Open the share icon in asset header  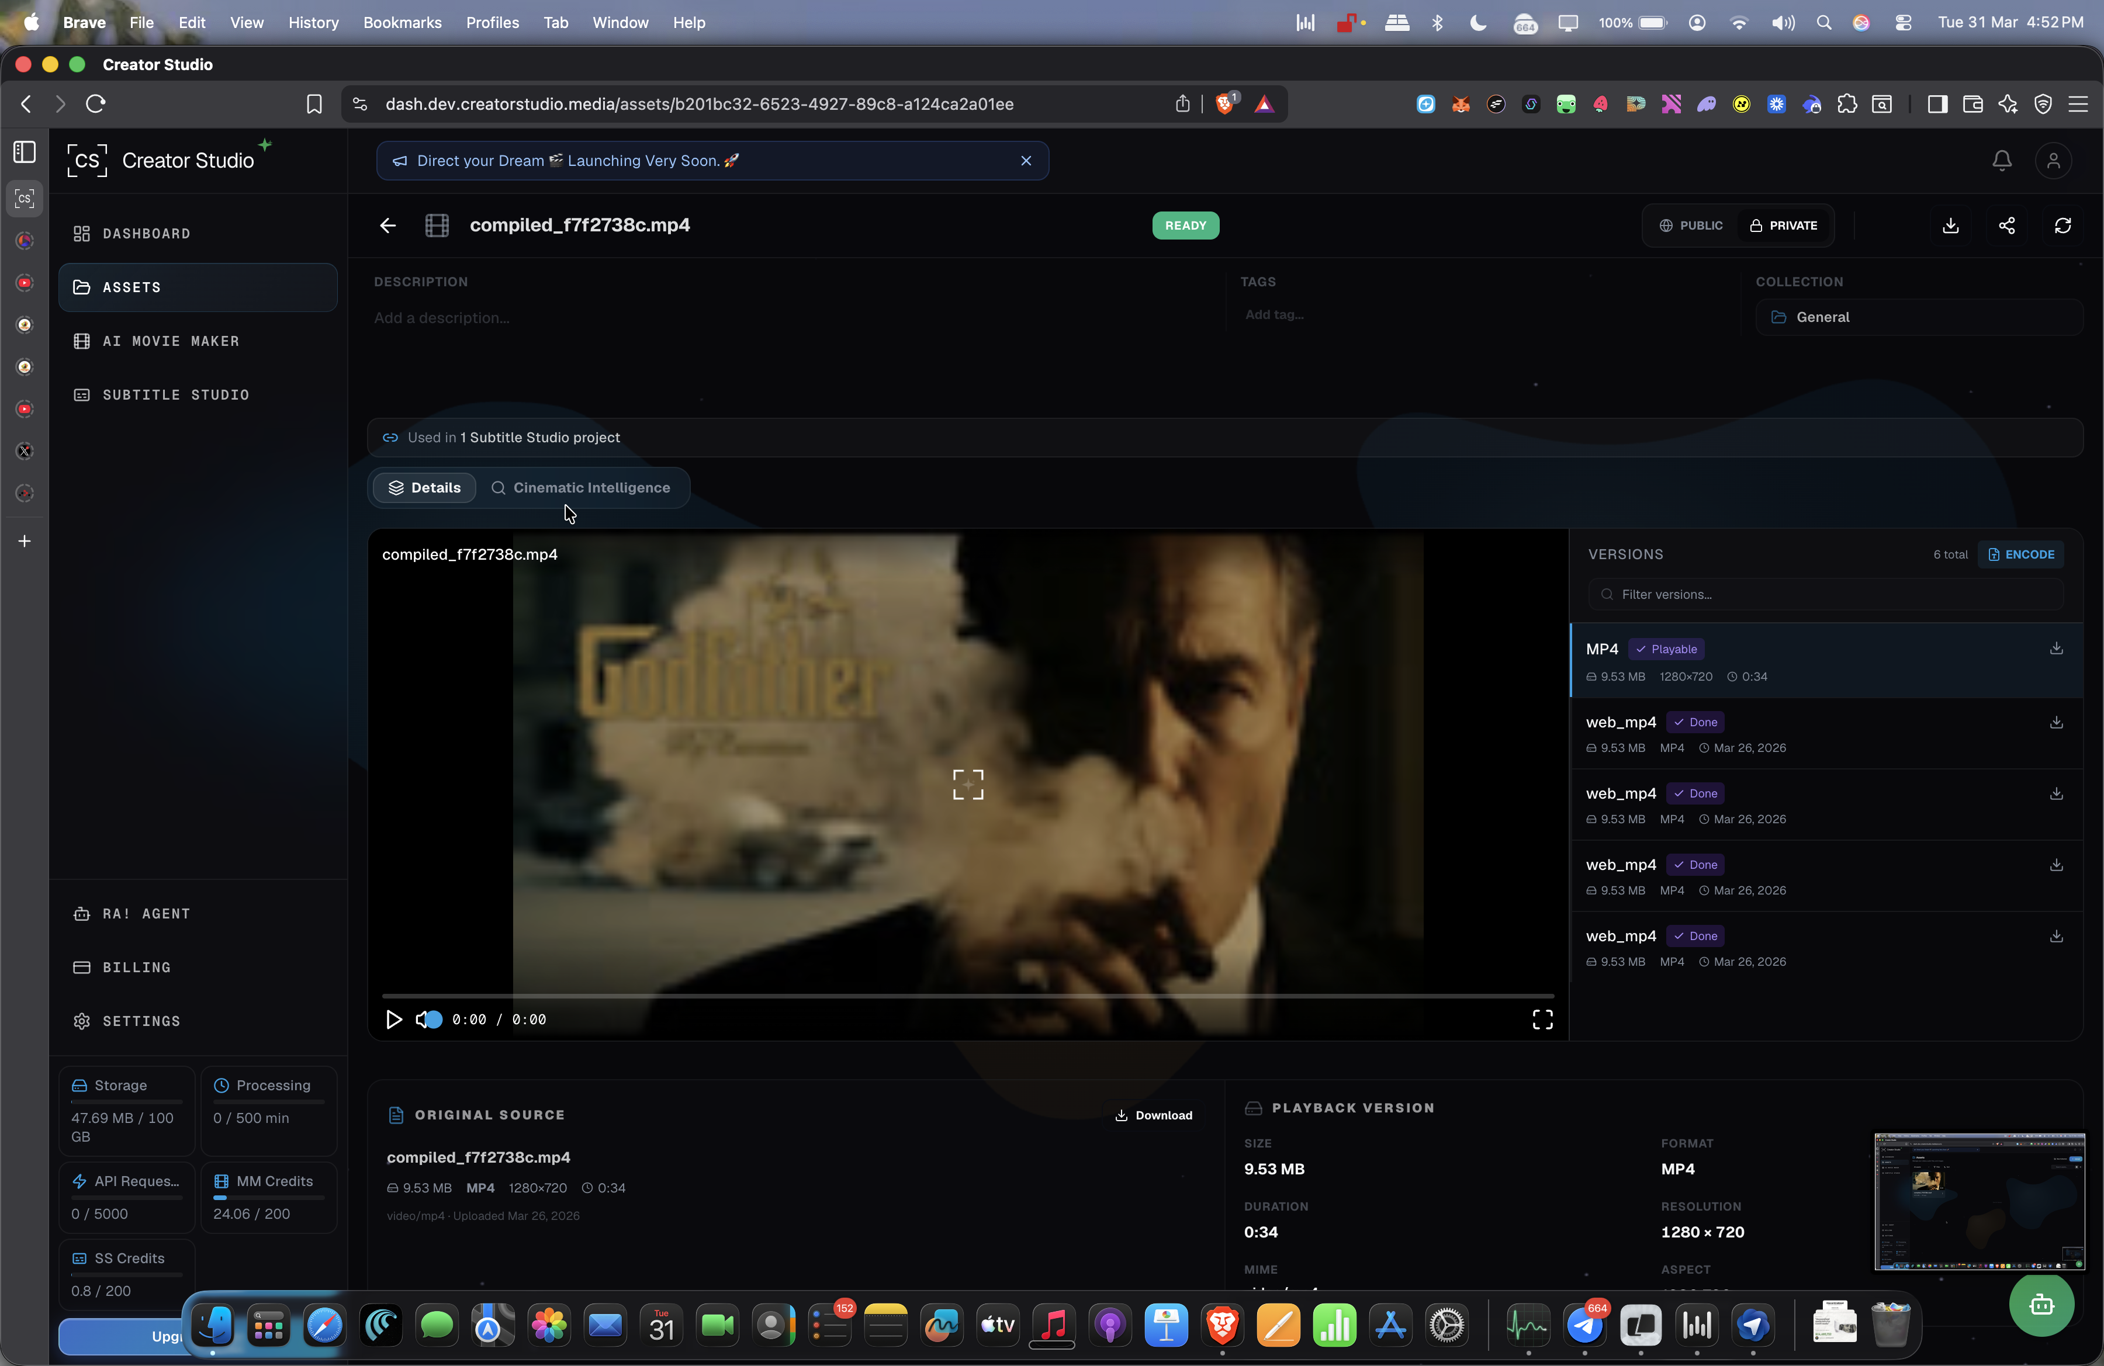coord(2007,226)
